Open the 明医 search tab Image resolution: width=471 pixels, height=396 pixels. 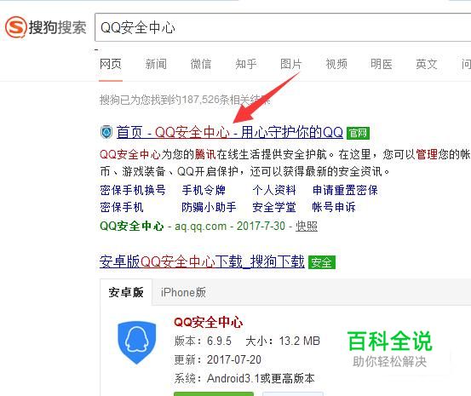(x=382, y=64)
